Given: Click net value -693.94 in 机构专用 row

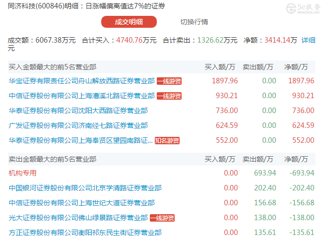Looking at the screenshot, I should (x=302, y=173).
